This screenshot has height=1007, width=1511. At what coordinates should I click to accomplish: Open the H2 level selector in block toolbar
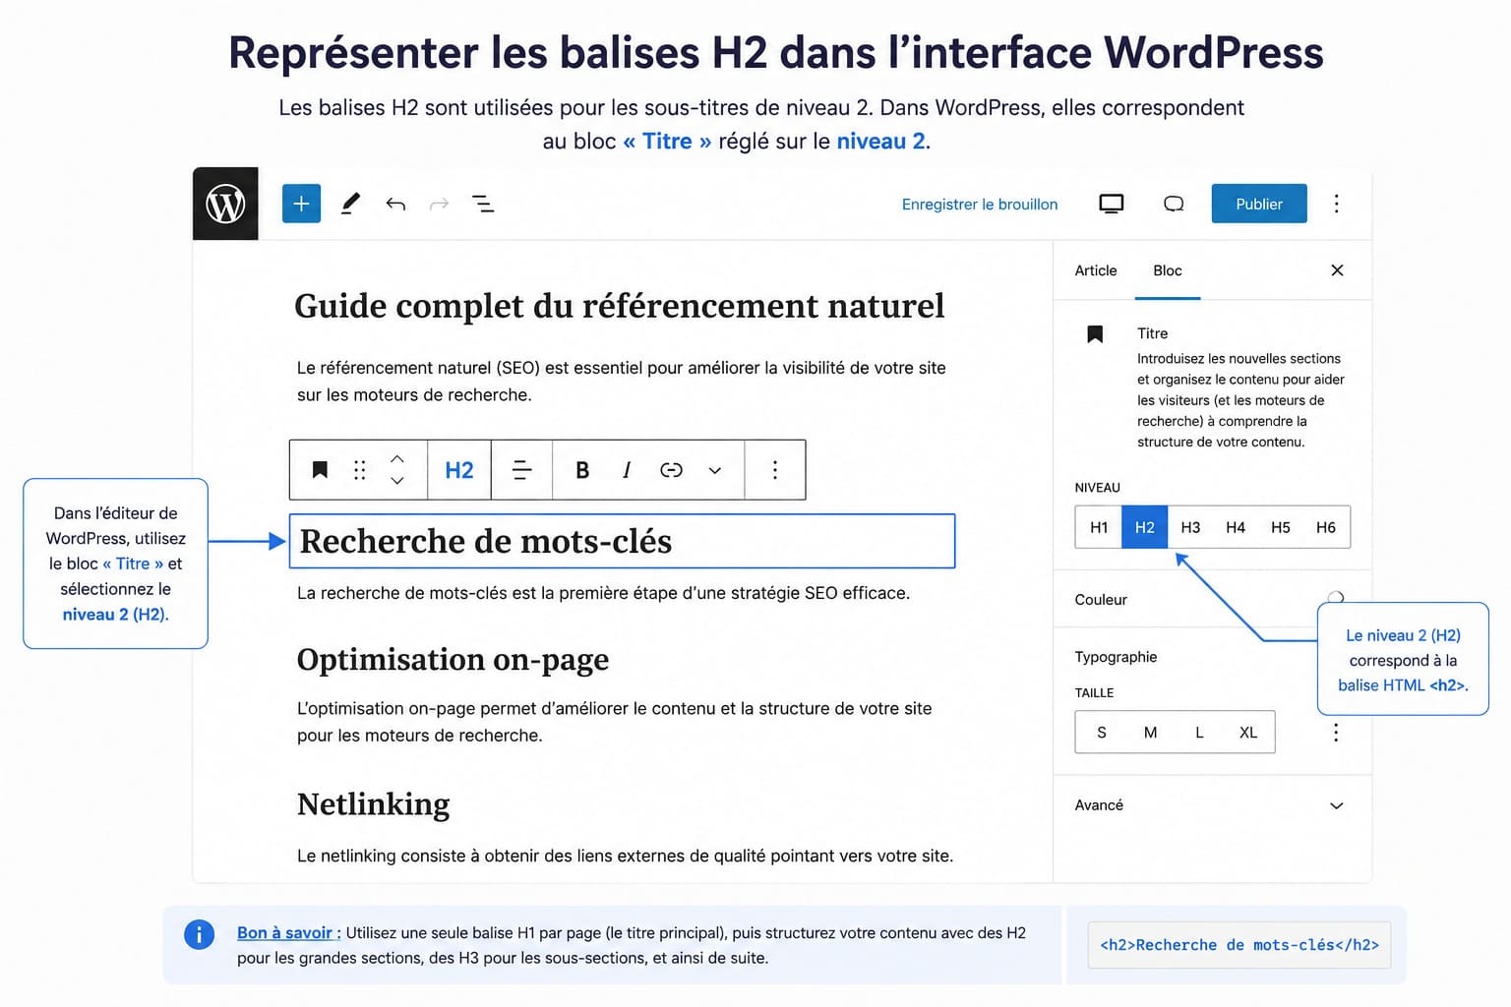459,470
